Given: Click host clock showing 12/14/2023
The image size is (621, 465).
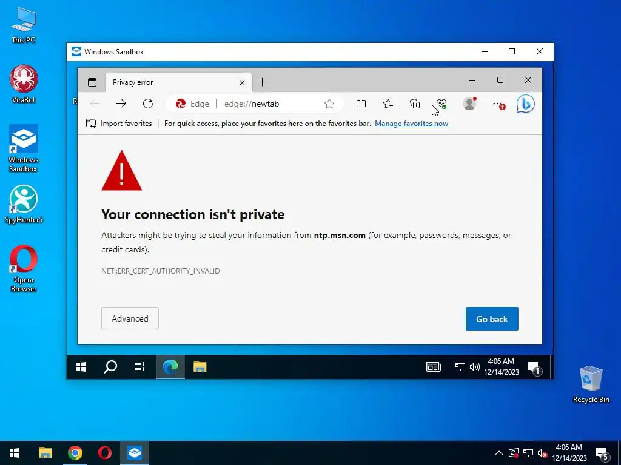Looking at the screenshot, I should coord(569,453).
